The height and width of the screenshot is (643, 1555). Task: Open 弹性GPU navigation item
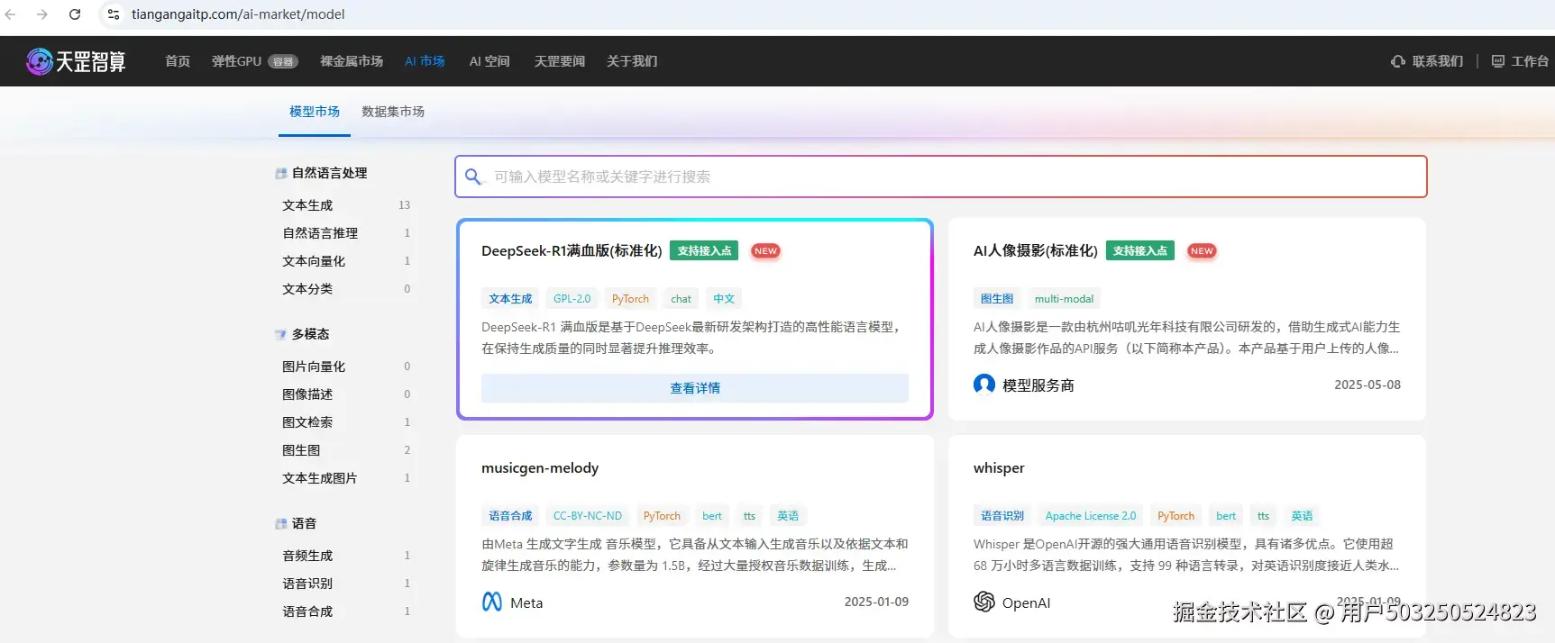(x=236, y=61)
